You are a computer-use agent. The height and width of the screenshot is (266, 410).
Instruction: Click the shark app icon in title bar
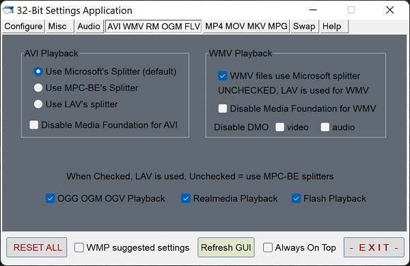[8, 10]
